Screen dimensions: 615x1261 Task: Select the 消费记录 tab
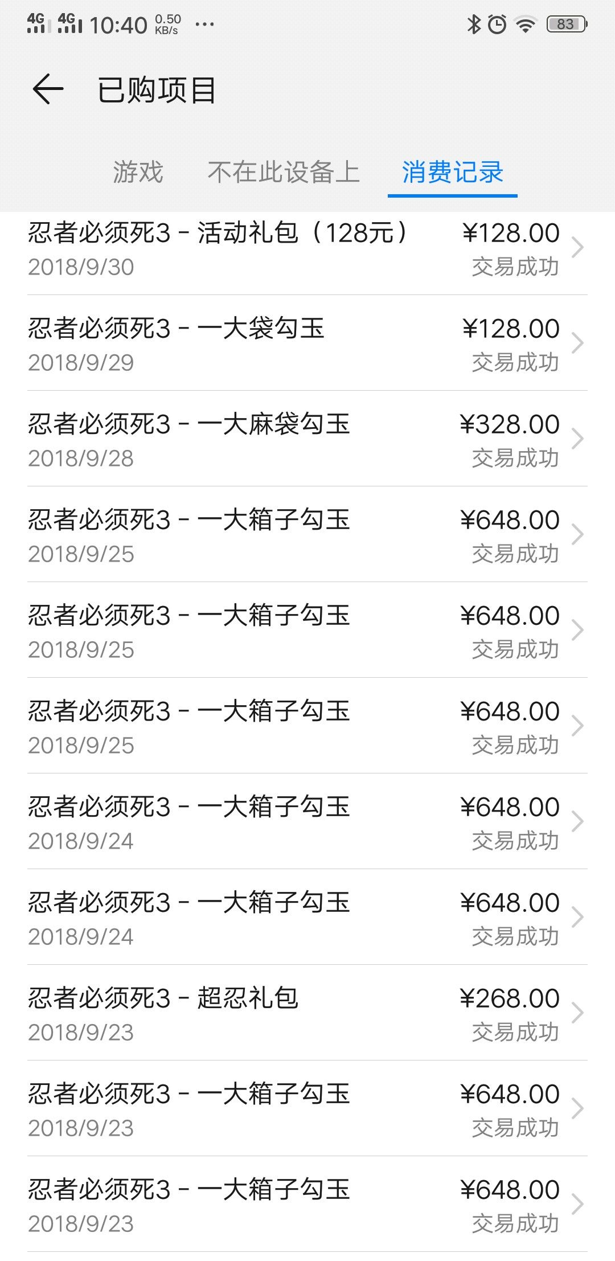tap(453, 172)
